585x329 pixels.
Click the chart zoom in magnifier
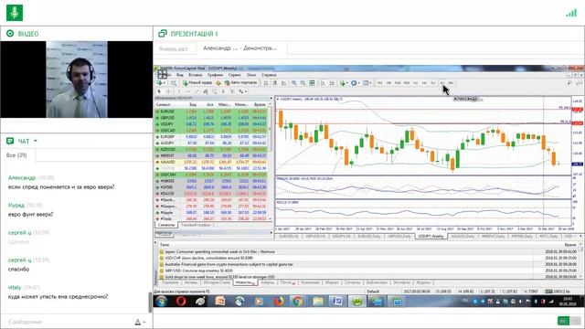click(x=294, y=83)
